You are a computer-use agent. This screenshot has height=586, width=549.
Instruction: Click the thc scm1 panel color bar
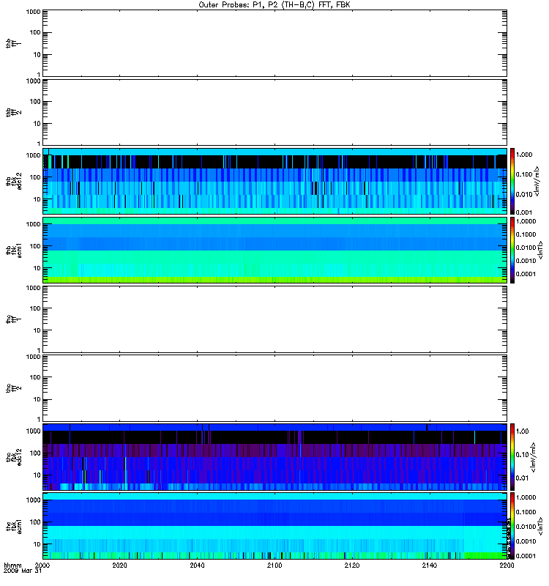(x=512, y=526)
